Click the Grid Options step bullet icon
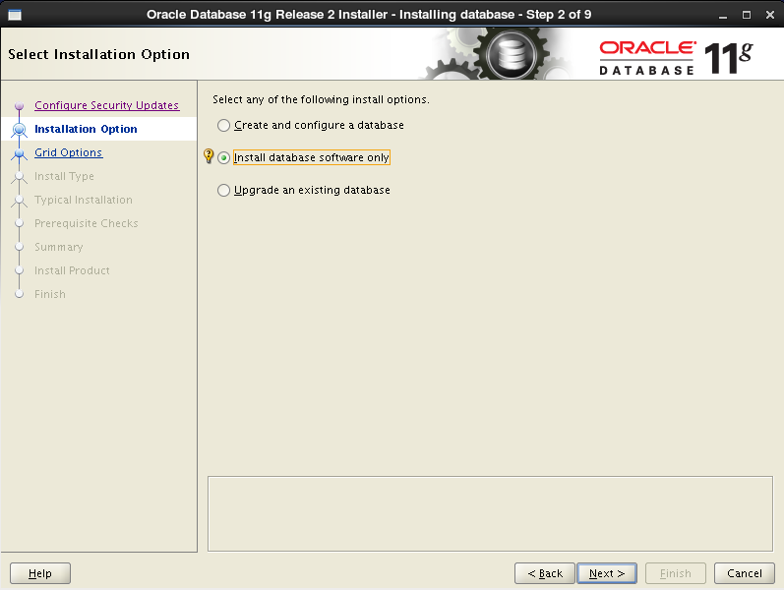 click(x=19, y=153)
